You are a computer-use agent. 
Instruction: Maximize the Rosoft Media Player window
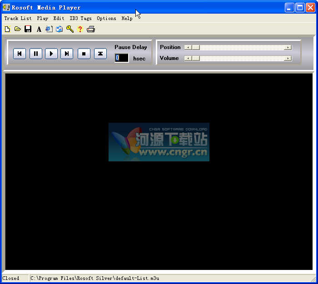(x=300, y=8)
